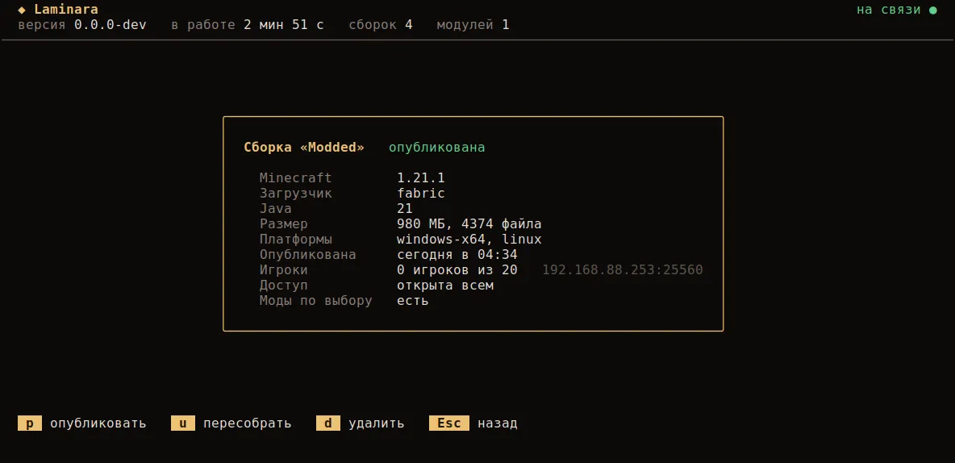Screen dimensions: 955x463
Task: Click the 'Загрузчик' field label
Action: [295, 194]
